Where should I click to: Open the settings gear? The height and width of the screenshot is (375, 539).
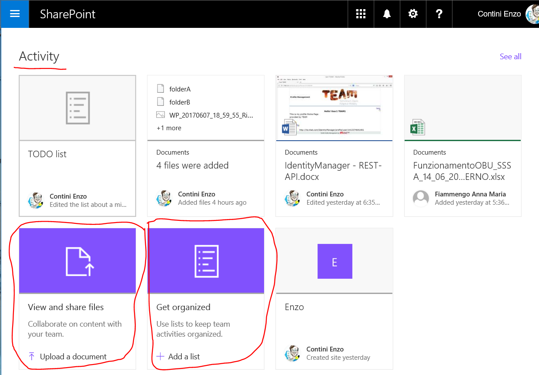point(413,14)
